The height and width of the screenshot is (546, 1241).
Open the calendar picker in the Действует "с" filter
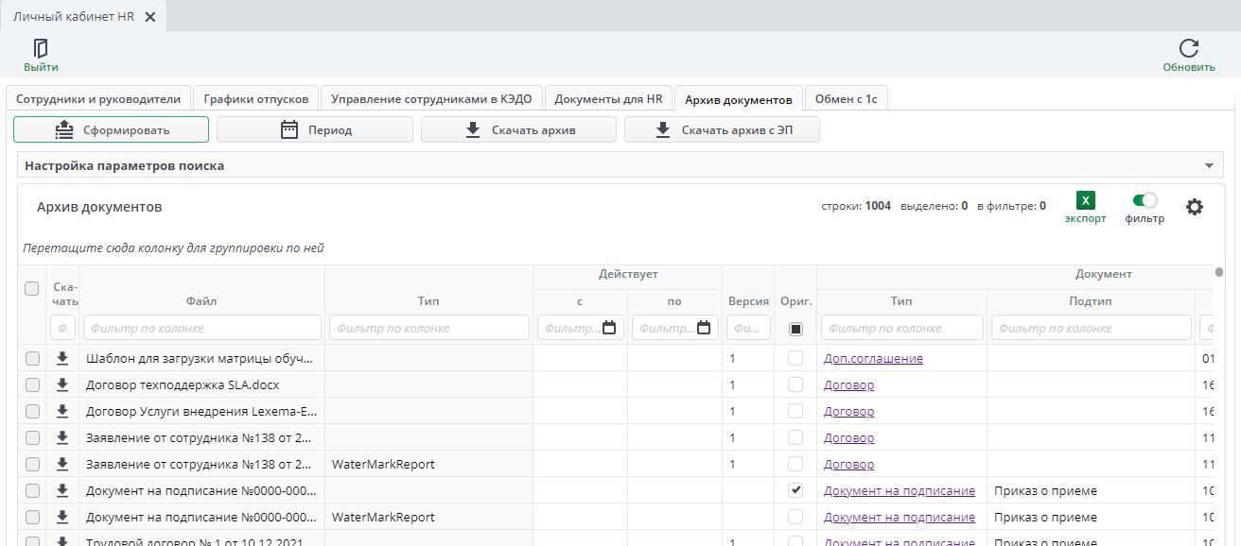tap(609, 328)
